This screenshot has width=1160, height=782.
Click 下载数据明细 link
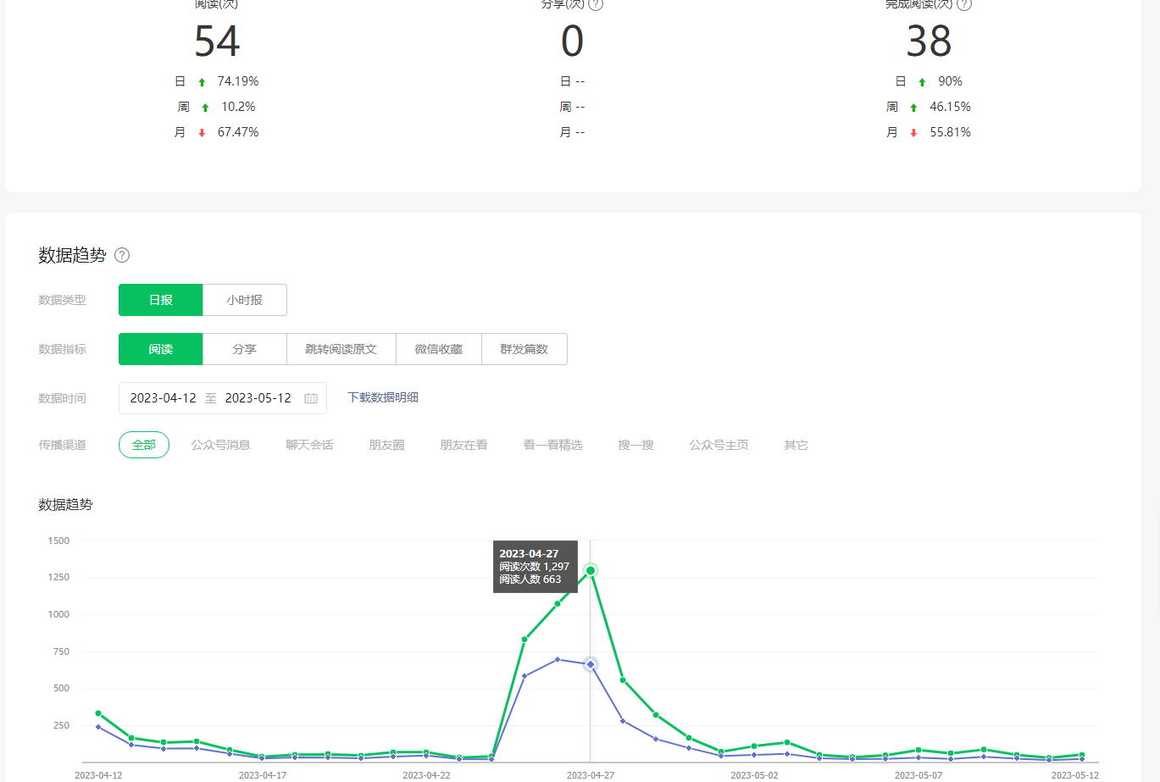pyautogui.click(x=383, y=397)
